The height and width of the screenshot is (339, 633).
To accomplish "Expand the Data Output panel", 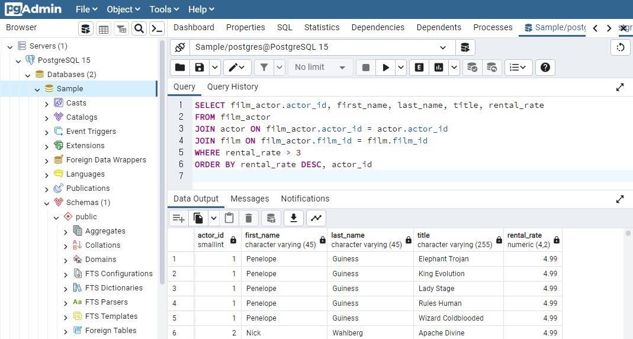I will point(620,199).
